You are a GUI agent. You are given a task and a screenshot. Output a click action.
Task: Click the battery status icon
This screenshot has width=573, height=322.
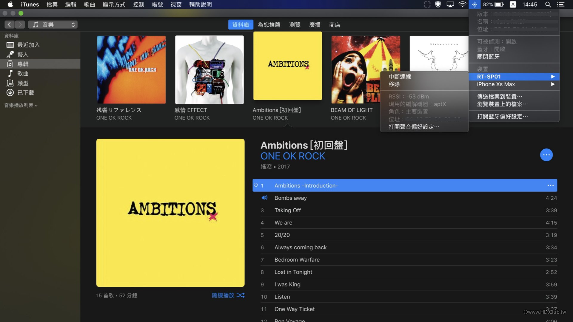point(499,4)
